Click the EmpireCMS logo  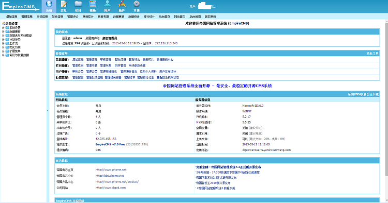[x=20, y=6]
